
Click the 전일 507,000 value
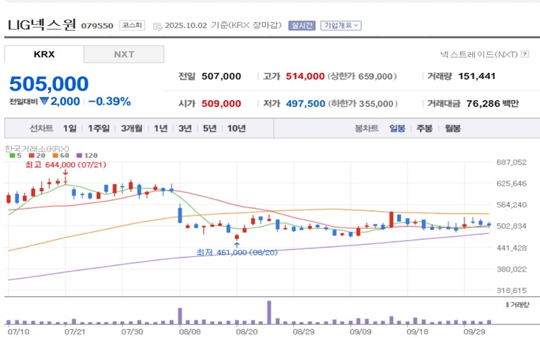221,76
